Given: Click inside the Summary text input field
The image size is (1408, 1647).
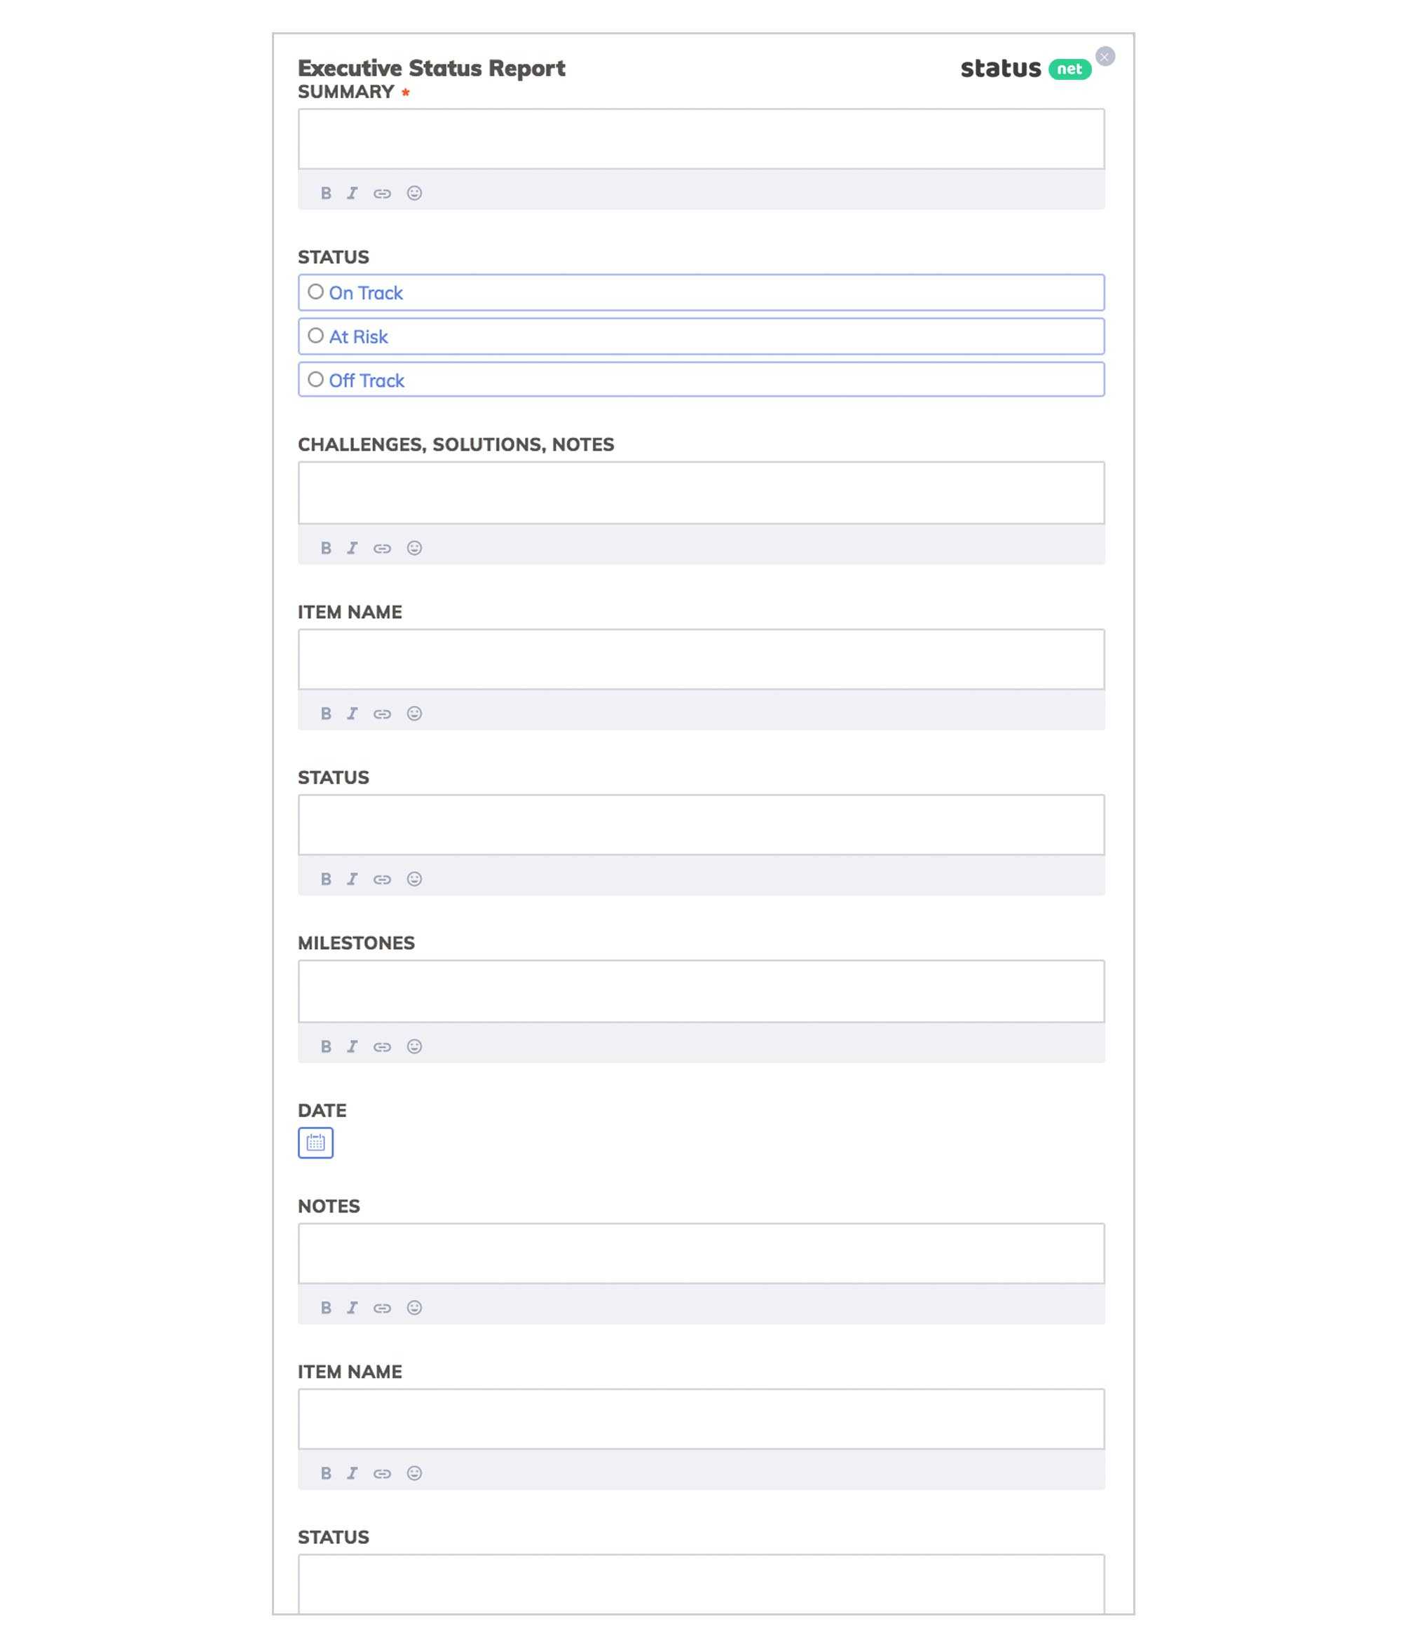Looking at the screenshot, I should click(702, 138).
